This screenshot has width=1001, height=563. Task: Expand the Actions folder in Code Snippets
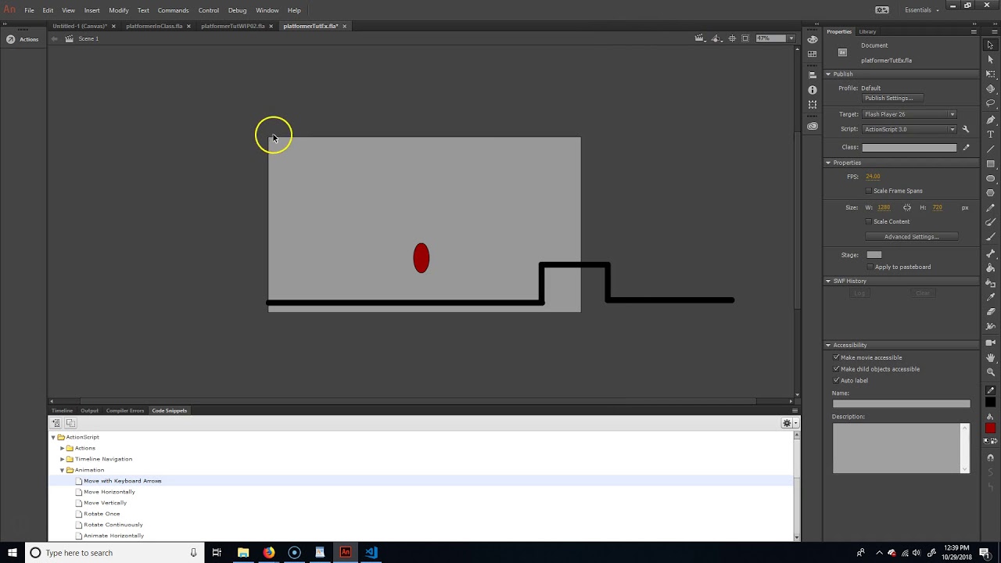(63, 448)
